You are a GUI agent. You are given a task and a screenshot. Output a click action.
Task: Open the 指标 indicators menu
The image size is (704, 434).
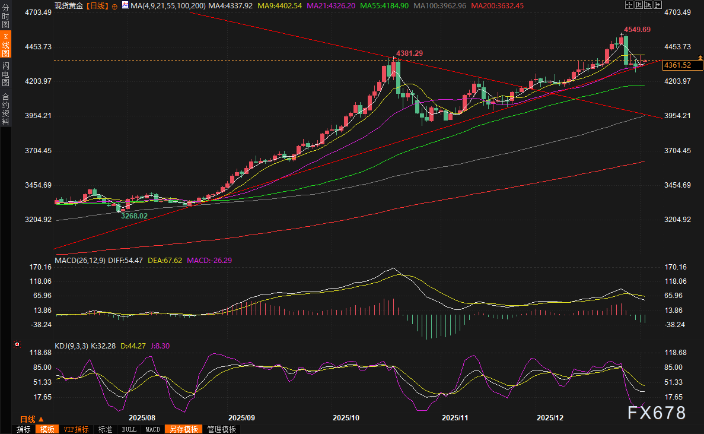[x=24, y=429]
